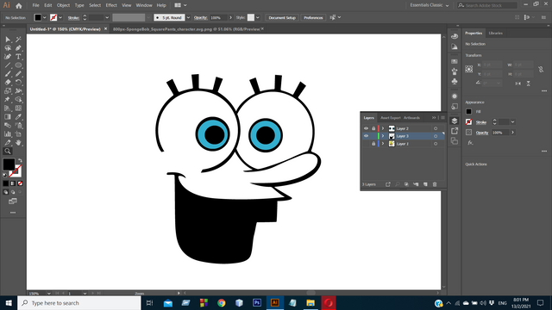The image size is (552, 310).
Task: Select the Puppet Warp pin tool
Action: (8, 100)
